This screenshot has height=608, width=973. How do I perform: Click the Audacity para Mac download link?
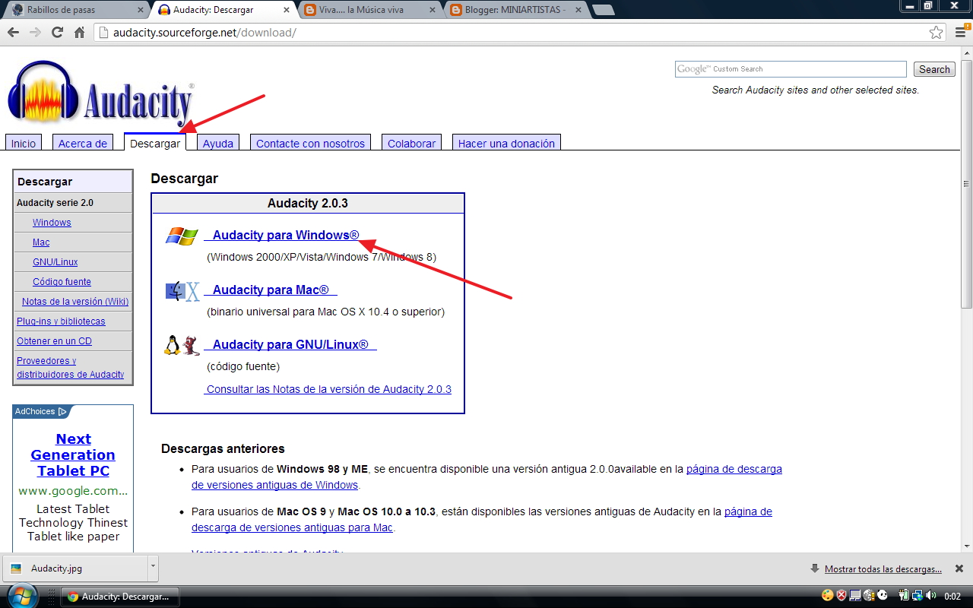pyautogui.click(x=271, y=290)
